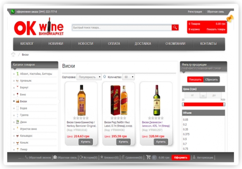Open О КОМПАНИИ menu item

pos(175,44)
